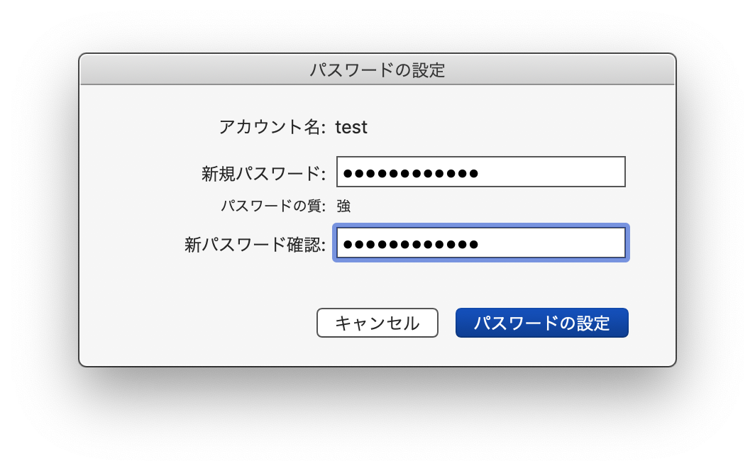This screenshot has width=755, height=471.
Task: Click the キャンセル button
Action: click(x=377, y=323)
